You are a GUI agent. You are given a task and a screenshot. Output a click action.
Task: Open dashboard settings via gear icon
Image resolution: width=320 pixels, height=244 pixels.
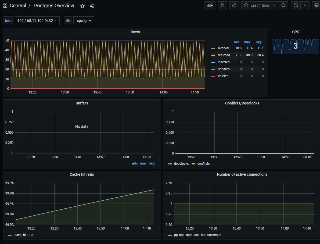coord(234,5)
